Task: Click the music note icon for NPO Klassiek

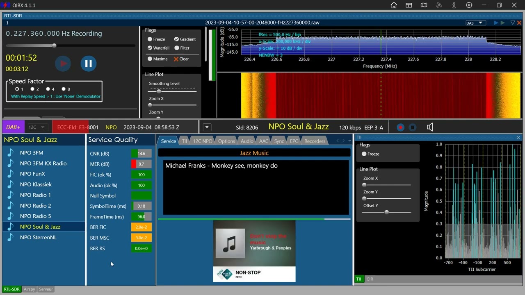Action: [11, 184]
